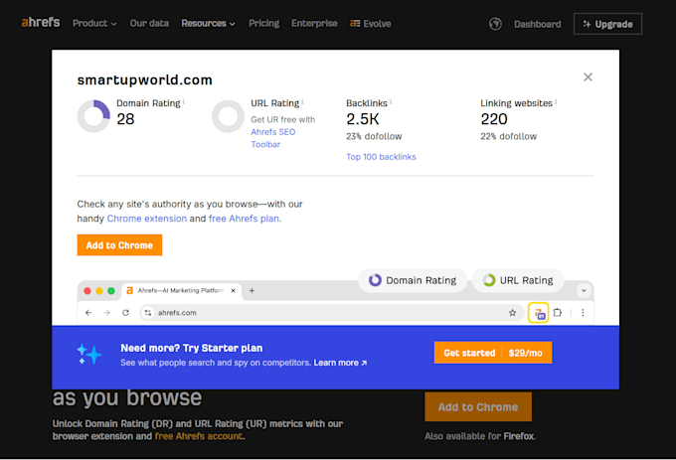This screenshot has width=676, height=460.
Task: Click the Linking websites info superscript icon
Action: [556, 101]
